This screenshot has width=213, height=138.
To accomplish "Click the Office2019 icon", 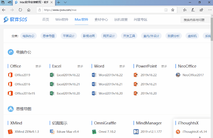I will click(10, 75).
